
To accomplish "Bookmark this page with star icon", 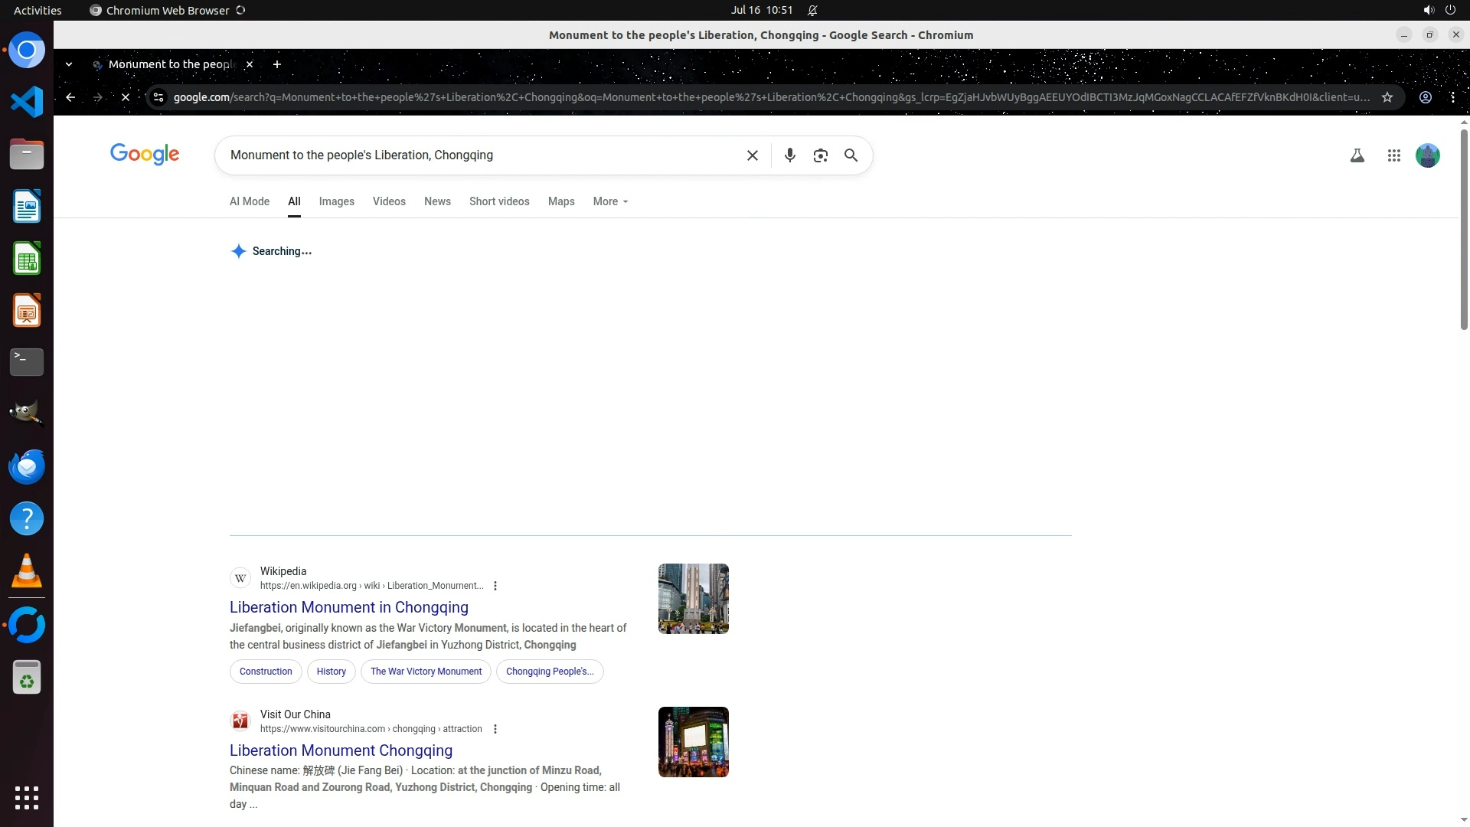I will coord(1387,97).
